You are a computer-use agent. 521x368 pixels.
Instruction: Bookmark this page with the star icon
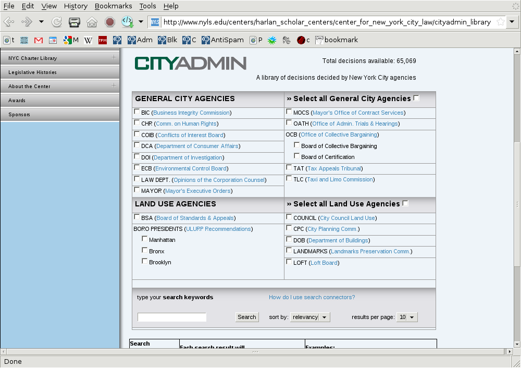pos(500,22)
